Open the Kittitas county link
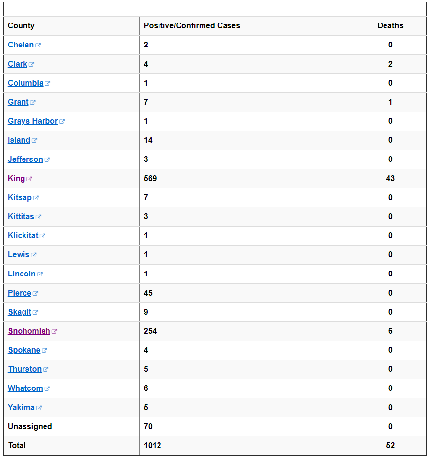 pyautogui.click(x=21, y=216)
